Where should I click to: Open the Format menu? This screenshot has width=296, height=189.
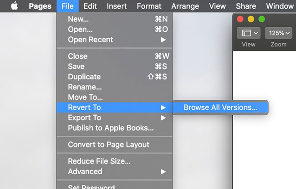(149, 6)
